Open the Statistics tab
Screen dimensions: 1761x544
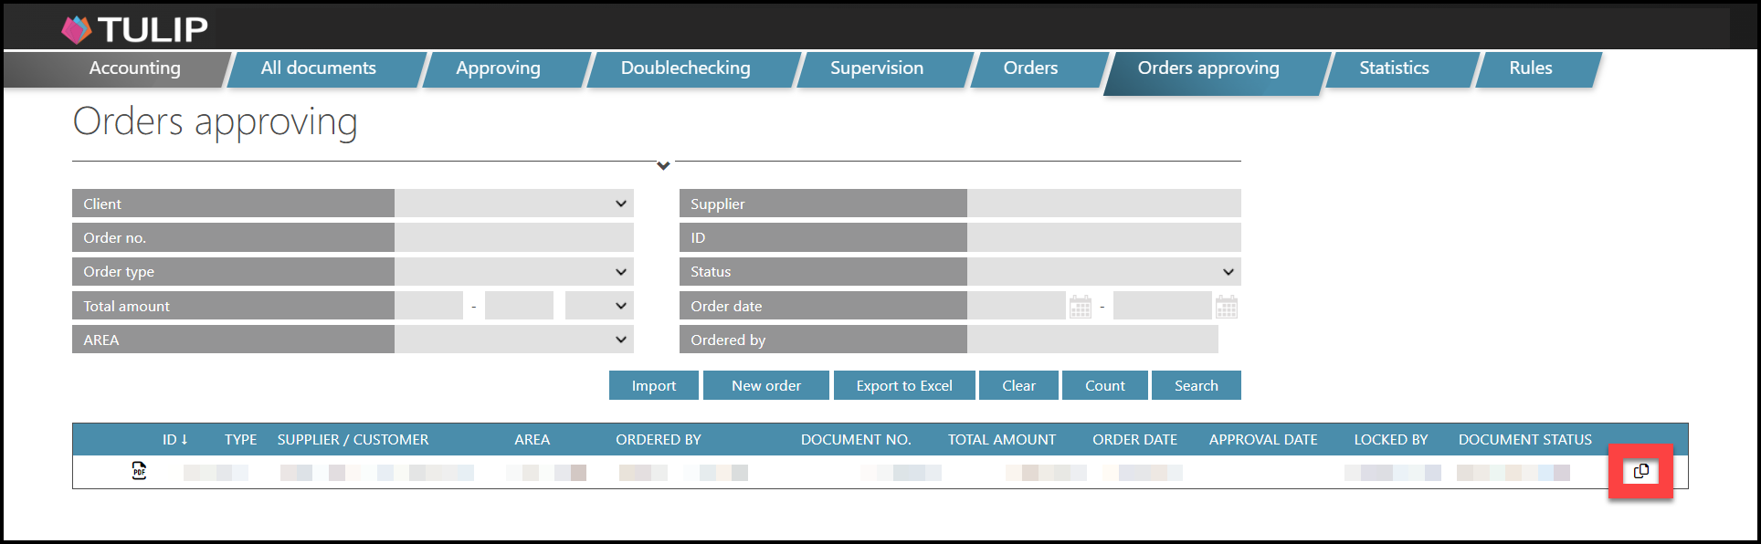1394,68
